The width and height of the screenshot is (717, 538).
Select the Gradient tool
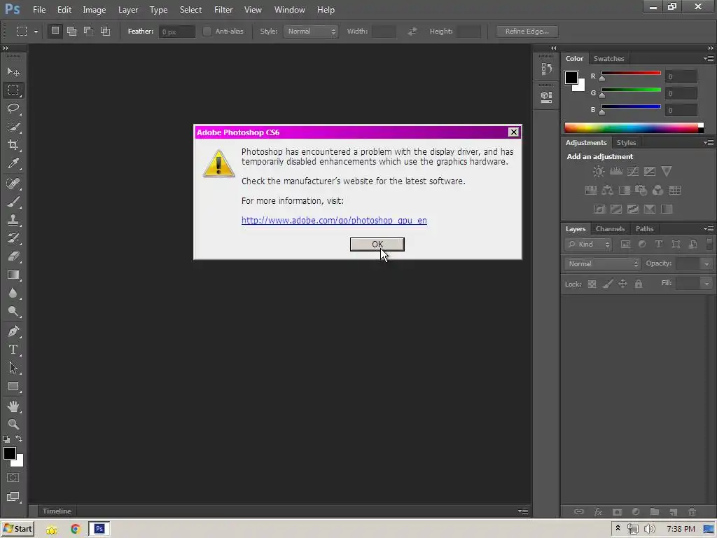pos(13,275)
